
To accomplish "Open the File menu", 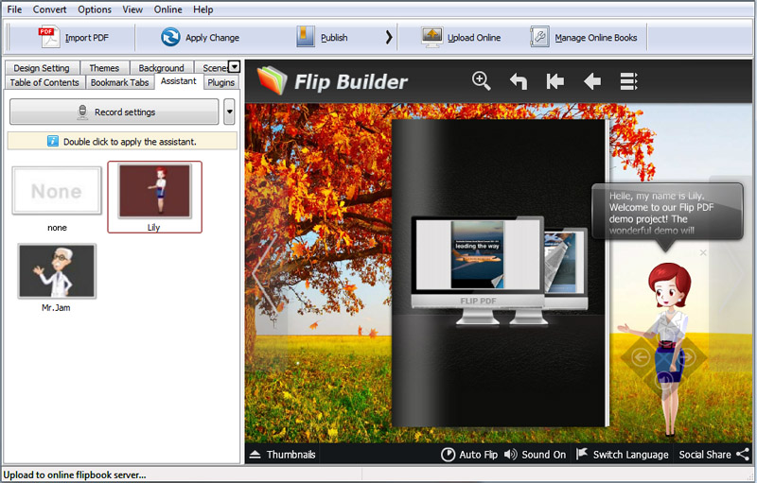I will [14, 9].
